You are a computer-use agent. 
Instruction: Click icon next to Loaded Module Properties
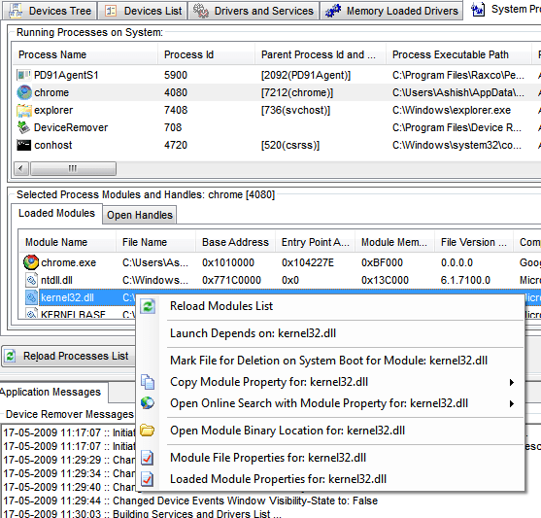click(x=148, y=479)
